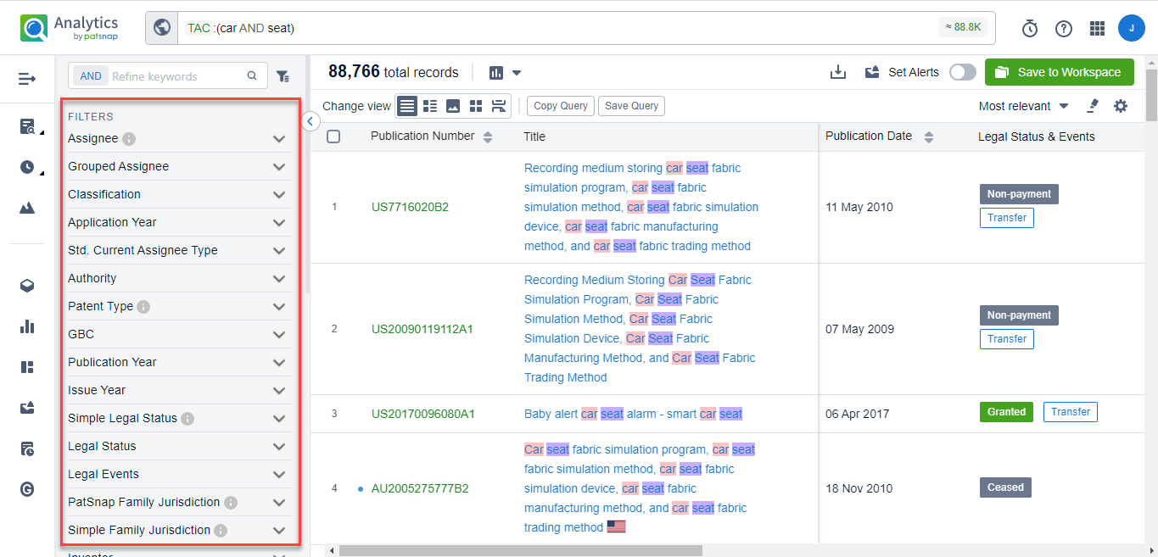Collapse the filters panel with arrow
Image resolution: width=1158 pixels, height=557 pixels.
pyautogui.click(x=310, y=121)
